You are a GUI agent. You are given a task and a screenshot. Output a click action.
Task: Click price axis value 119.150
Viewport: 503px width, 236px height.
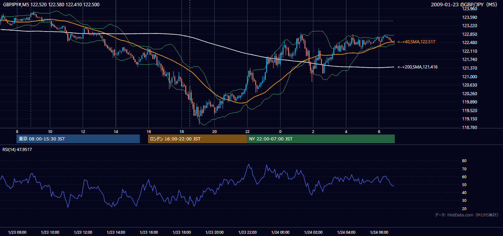[469, 119]
